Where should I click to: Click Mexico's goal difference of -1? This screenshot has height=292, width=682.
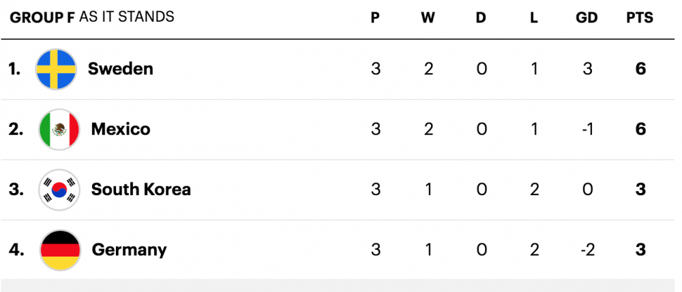tap(587, 129)
